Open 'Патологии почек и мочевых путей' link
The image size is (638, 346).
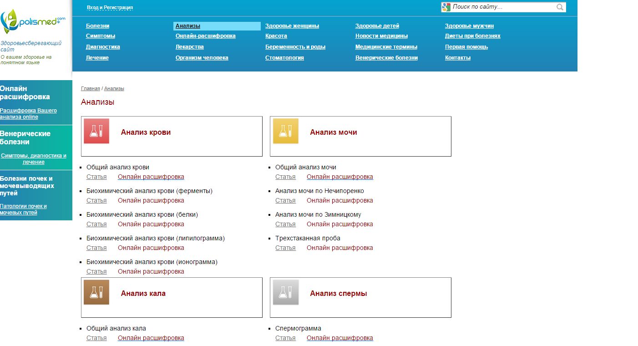pos(23,209)
